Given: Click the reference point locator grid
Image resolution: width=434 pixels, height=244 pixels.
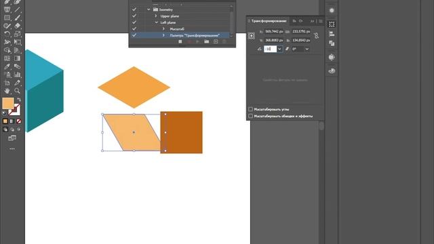Looking at the screenshot, I should [x=252, y=36].
